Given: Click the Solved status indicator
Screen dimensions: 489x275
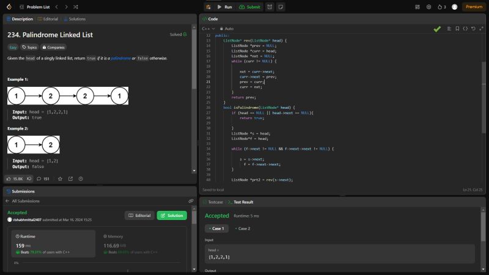Looking at the screenshot, I should coord(178,35).
